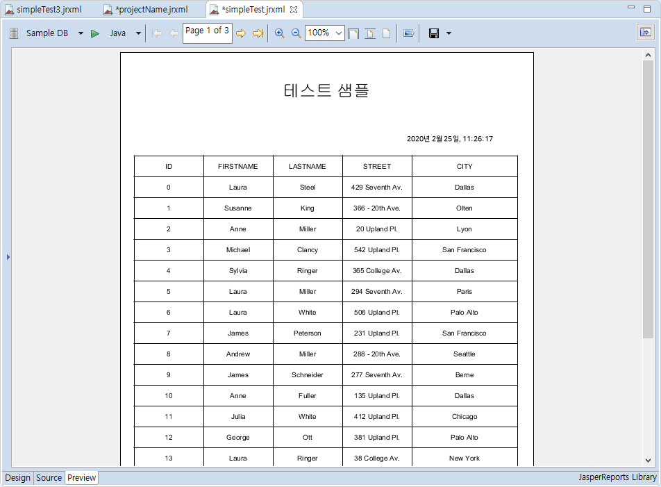Click the cell containing Paris

[x=465, y=291]
